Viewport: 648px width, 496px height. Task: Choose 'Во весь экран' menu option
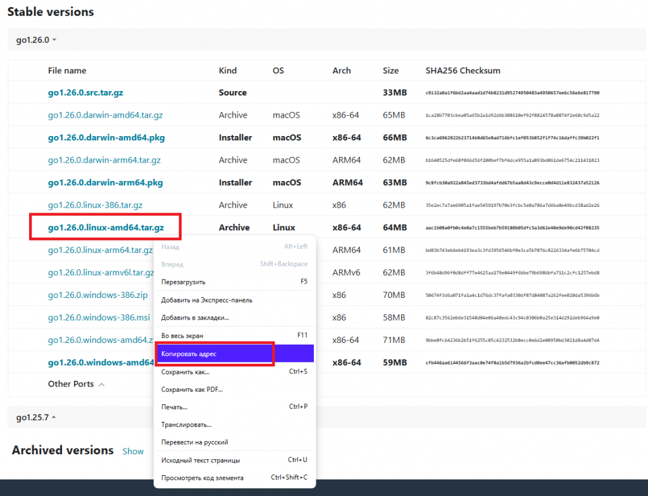pyautogui.click(x=182, y=335)
